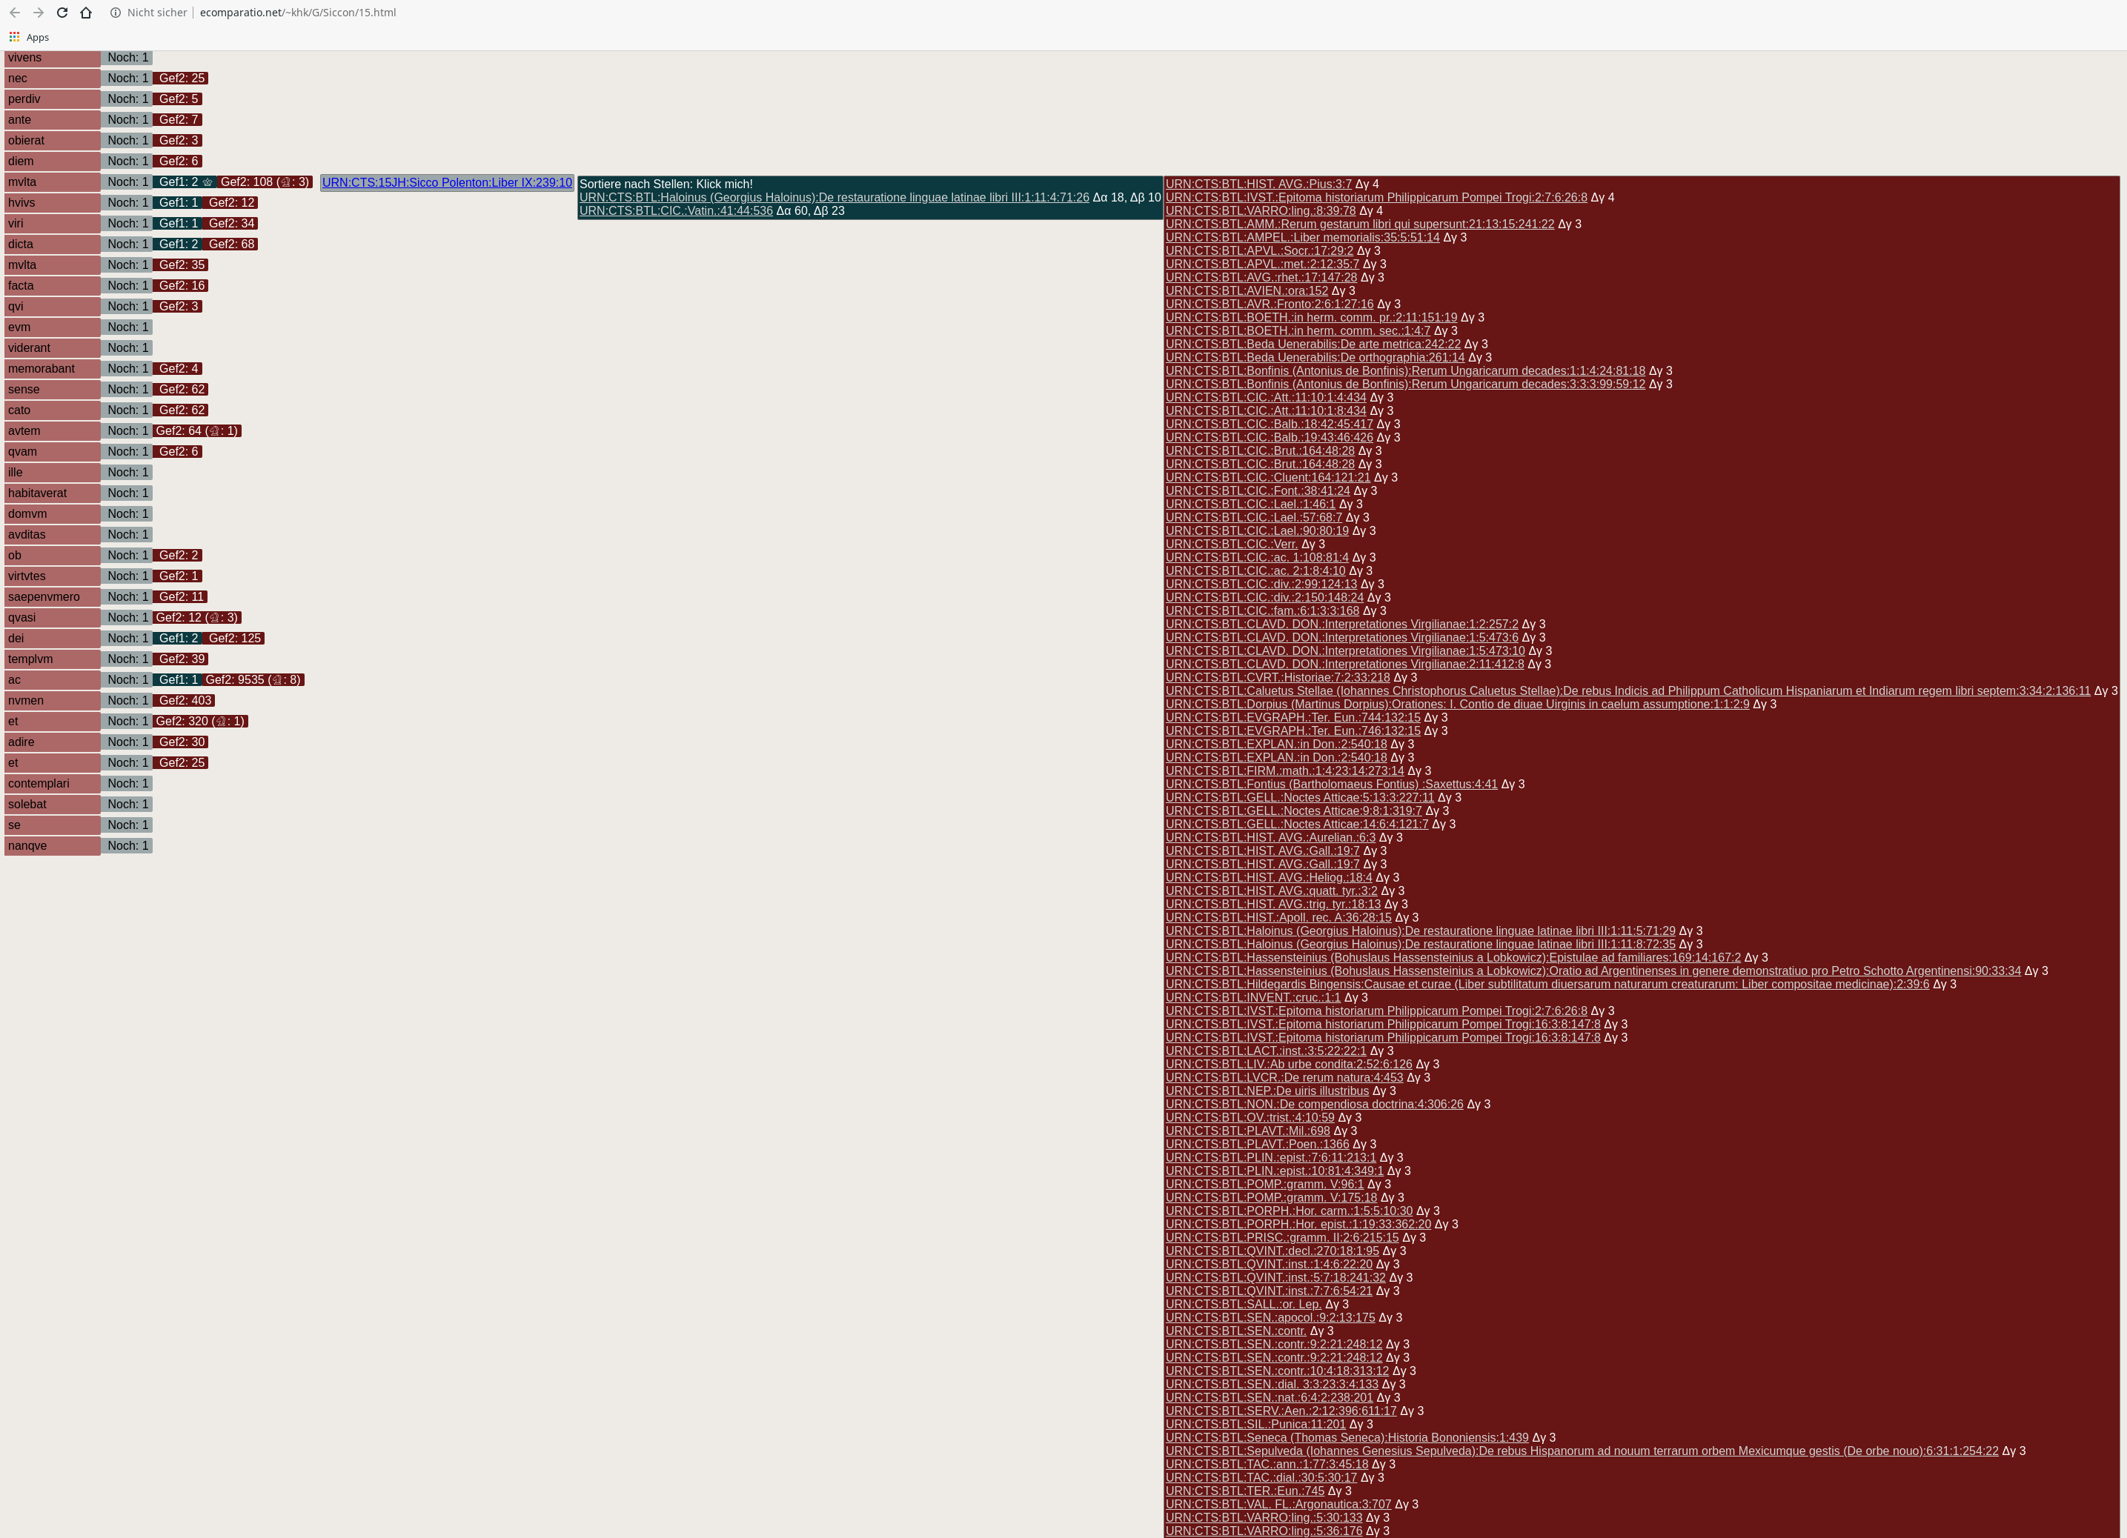Expand Gef2: 108 results for mvlta
Screen dimensions: 2127x1538
click(x=246, y=182)
